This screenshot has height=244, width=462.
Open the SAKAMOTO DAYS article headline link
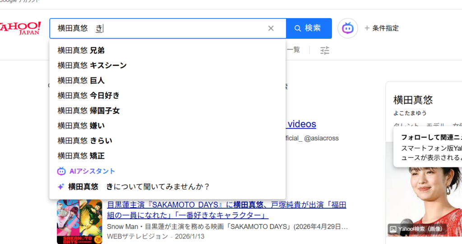(x=226, y=210)
